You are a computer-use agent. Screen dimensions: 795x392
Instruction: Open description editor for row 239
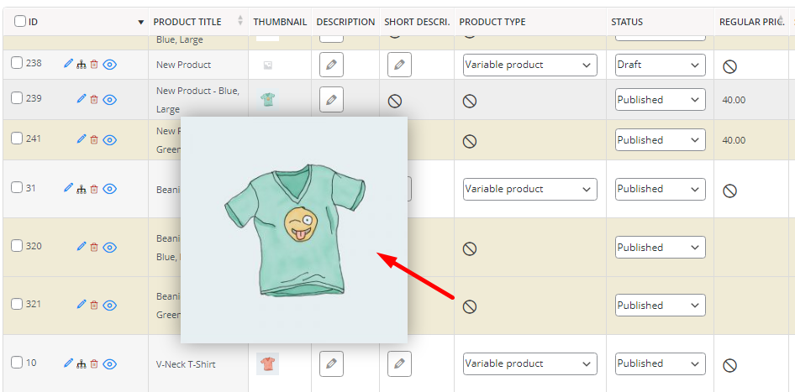coord(331,100)
